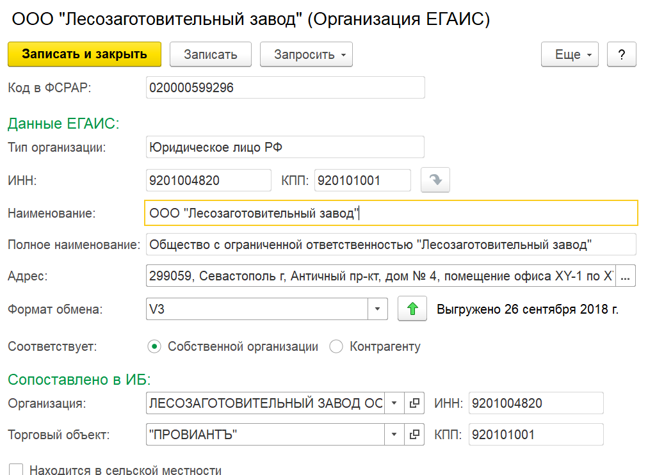Click the ИНН field in Данные ЕГАИС
The image size is (648, 475).
[209, 180]
